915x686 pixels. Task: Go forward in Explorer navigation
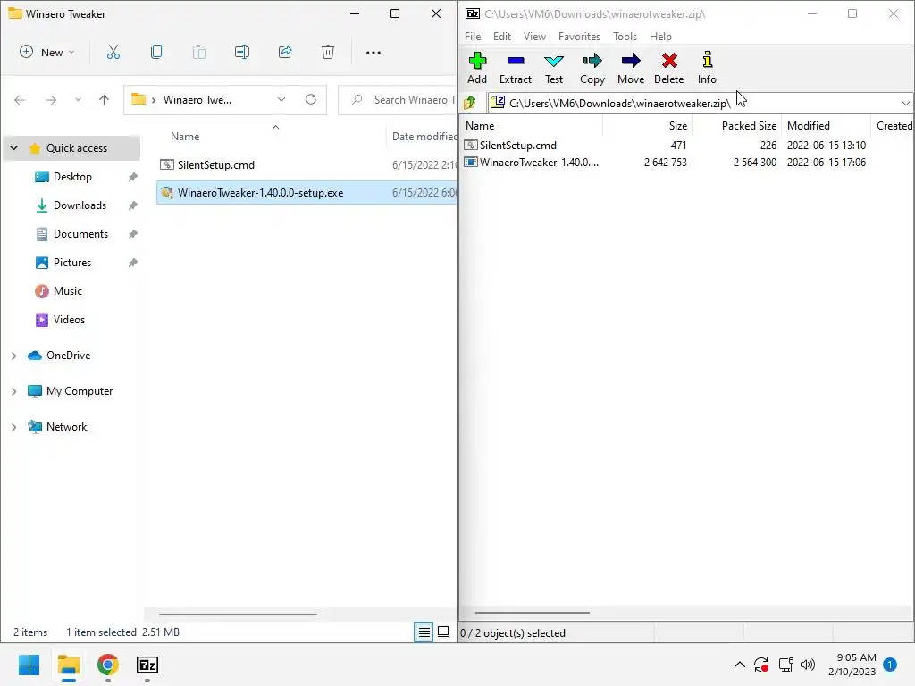(51, 100)
